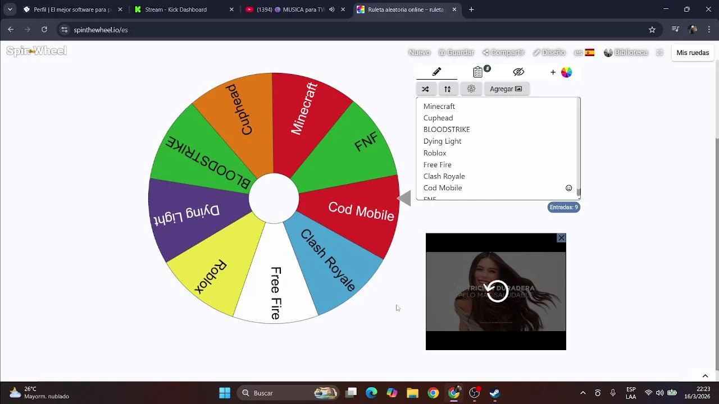The height and width of the screenshot is (404, 719).
Task: Show hidden system tray icons
Action: click(583, 393)
